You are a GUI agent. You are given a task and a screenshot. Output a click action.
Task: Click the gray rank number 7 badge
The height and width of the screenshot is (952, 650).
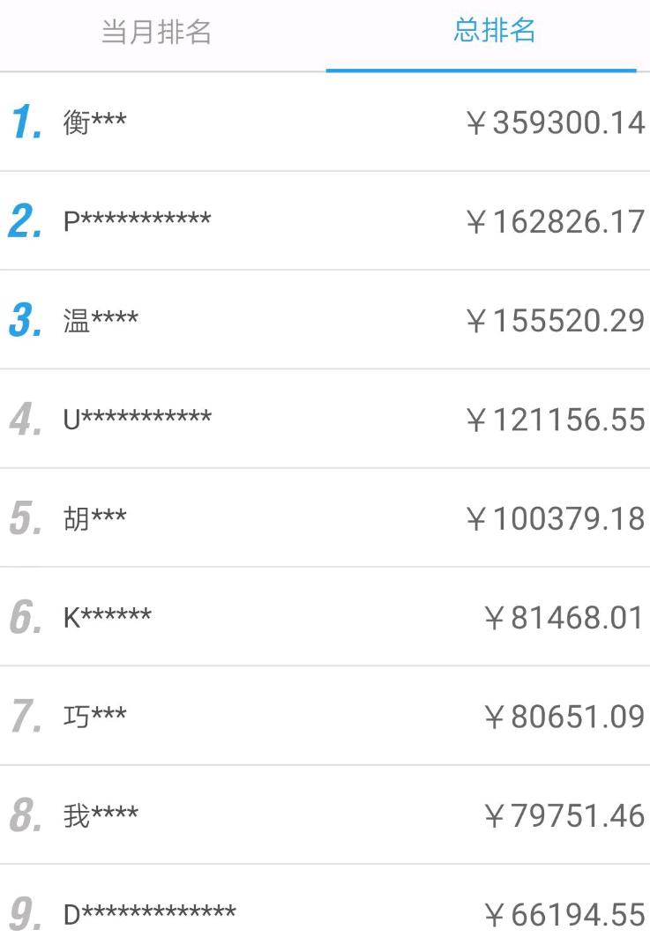pos(26,717)
